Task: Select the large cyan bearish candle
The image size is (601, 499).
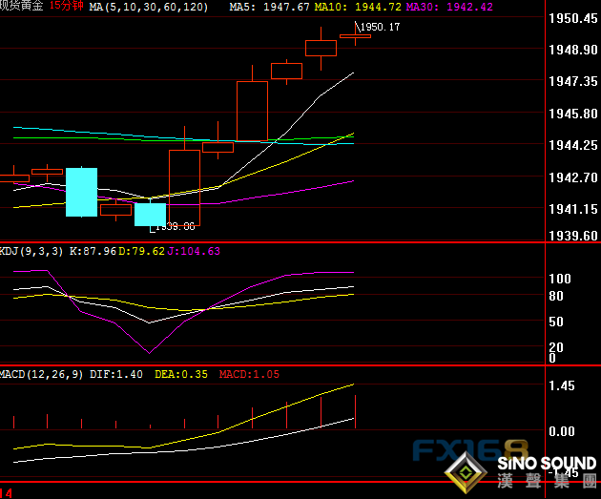Action: coord(81,192)
